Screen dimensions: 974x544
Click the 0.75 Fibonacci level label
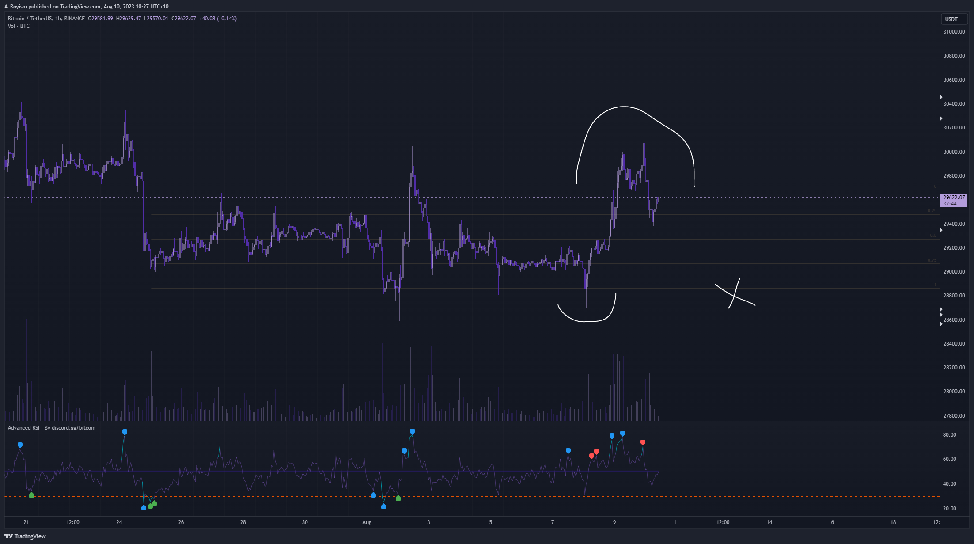click(x=932, y=260)
